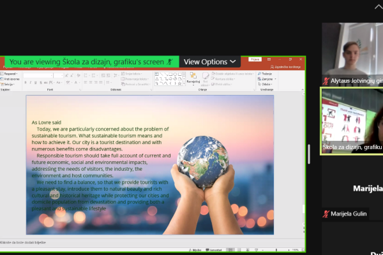Click Traženje find button
This screenshot has height=255, width=383.
click(265, 74)
